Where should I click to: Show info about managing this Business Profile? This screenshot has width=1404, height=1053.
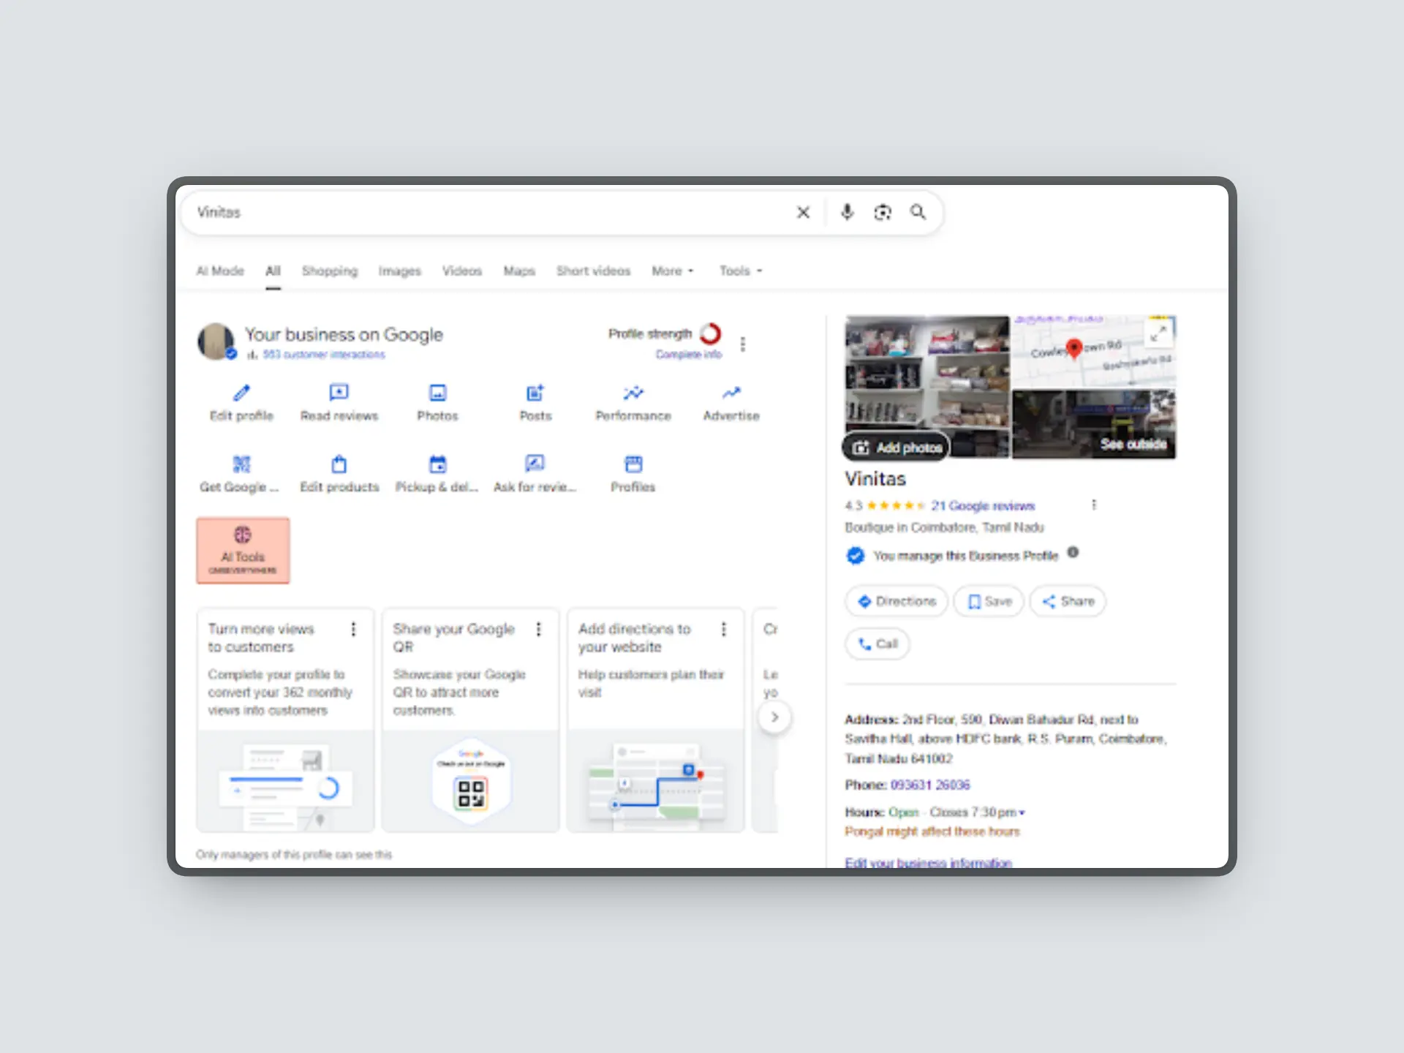pyautogui.click(x=1073, y=553)
